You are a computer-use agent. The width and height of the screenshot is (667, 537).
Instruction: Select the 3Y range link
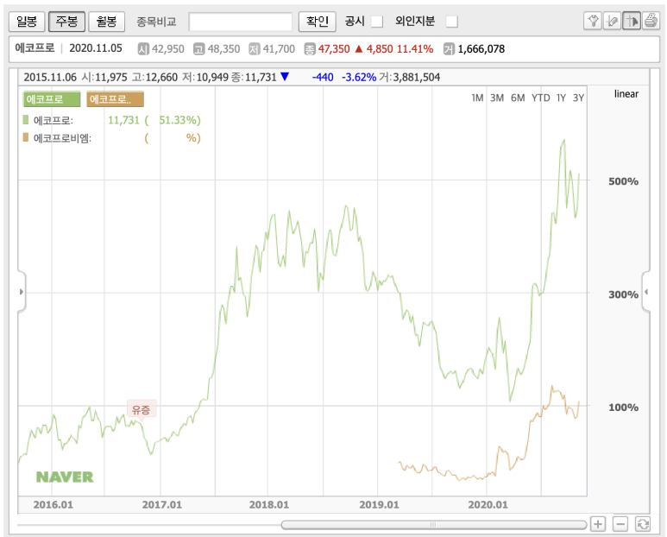point(578,98)
